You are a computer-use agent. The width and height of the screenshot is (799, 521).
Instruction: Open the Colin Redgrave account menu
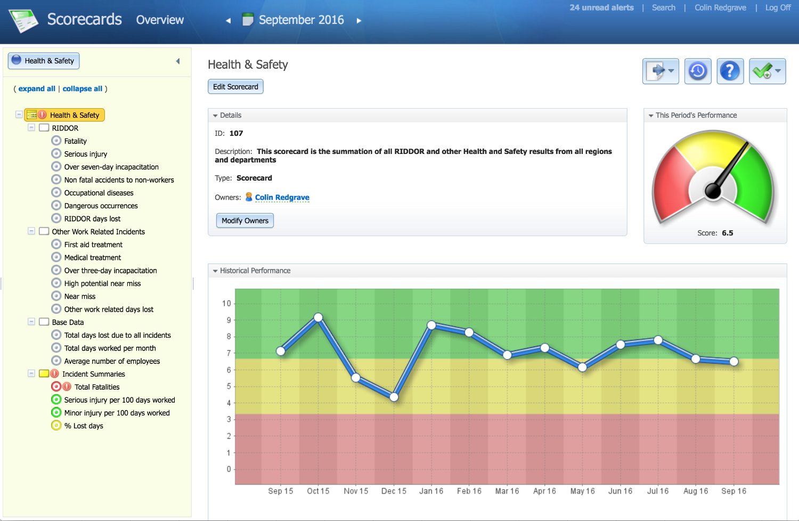click(x=720, y=7)
